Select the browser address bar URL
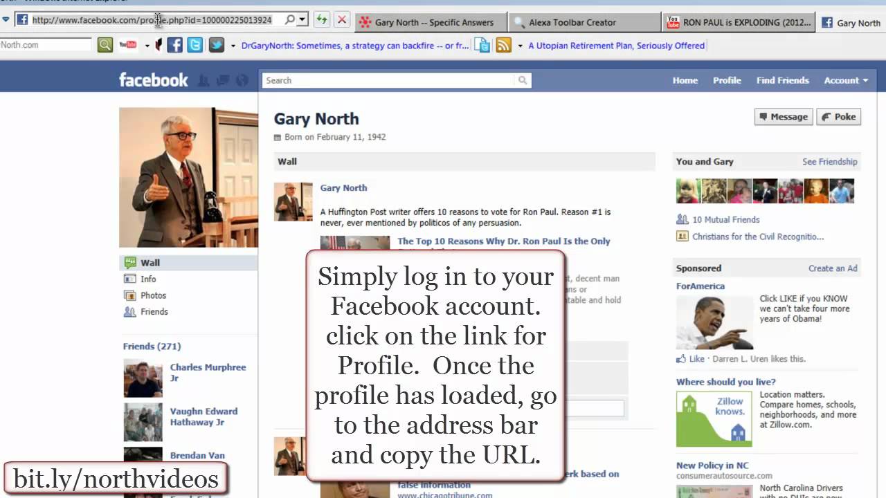Image resolution: width=886 pixels, height=498 pixels. pos(152,20)
